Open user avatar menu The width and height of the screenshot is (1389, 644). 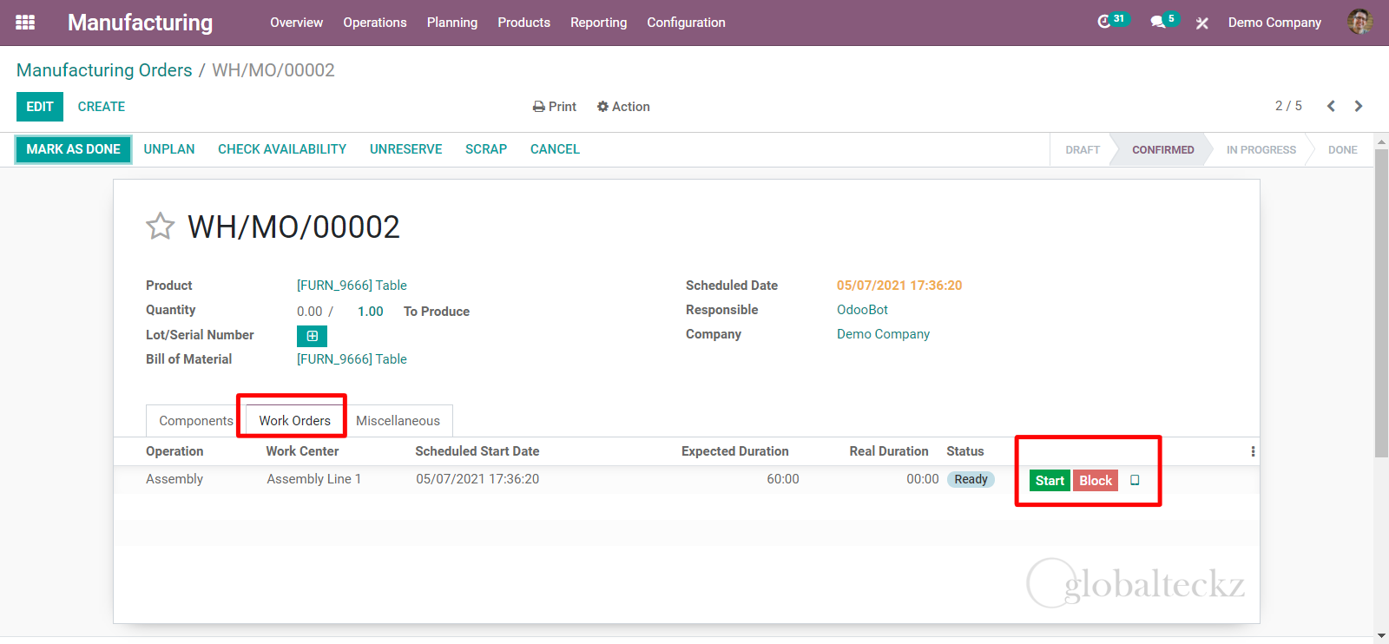pyautogui.click(x=1359, y=22)
